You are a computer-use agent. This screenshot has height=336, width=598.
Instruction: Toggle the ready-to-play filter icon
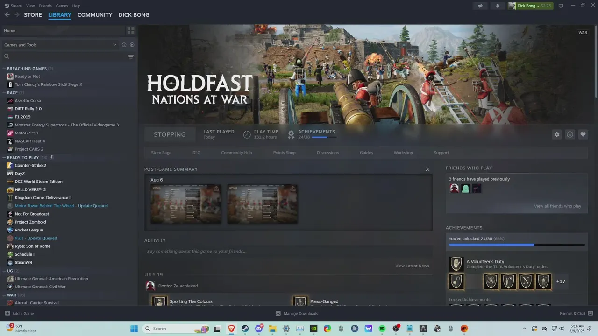(x=132, y=45)
